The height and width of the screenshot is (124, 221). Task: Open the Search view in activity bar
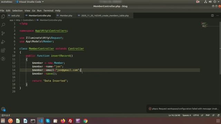[x=3, y=25]
